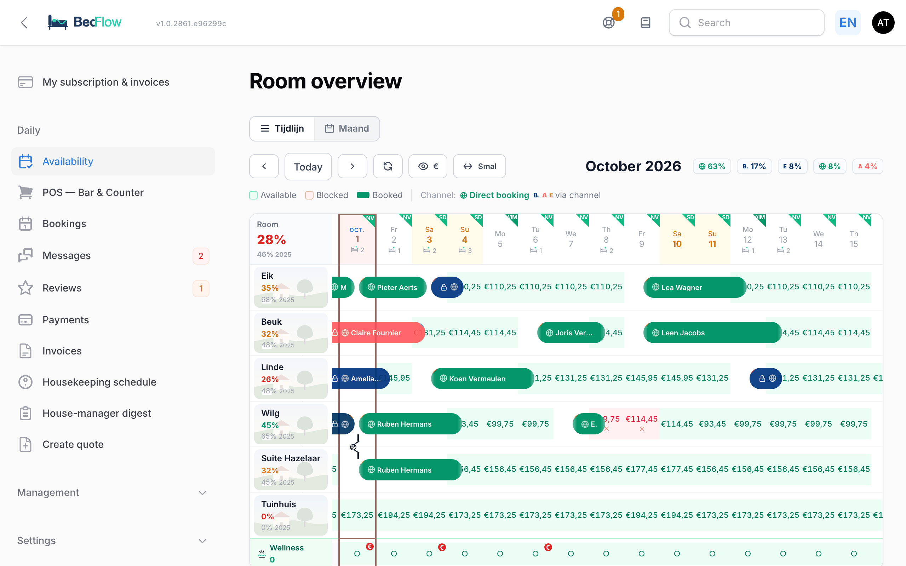Click the Wellness row label
This screenshot has height=566, width=906.
(291, 553)
